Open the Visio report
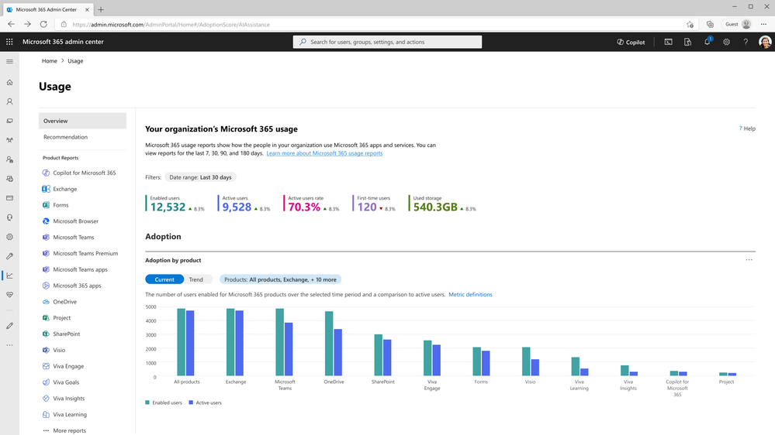 click(54, 350)
